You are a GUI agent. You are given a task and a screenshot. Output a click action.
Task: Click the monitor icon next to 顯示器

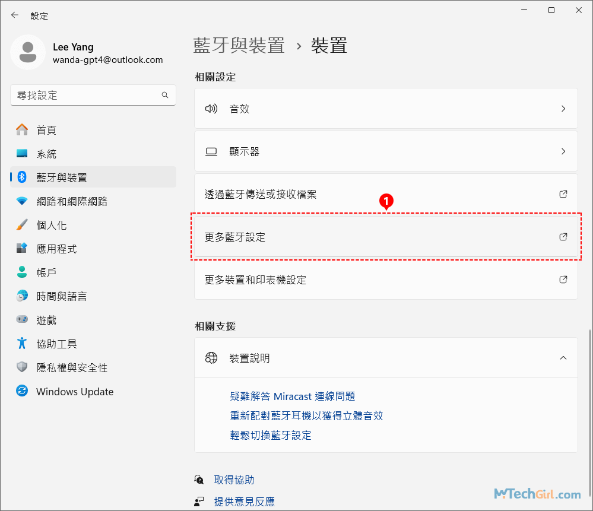(211, 151)
